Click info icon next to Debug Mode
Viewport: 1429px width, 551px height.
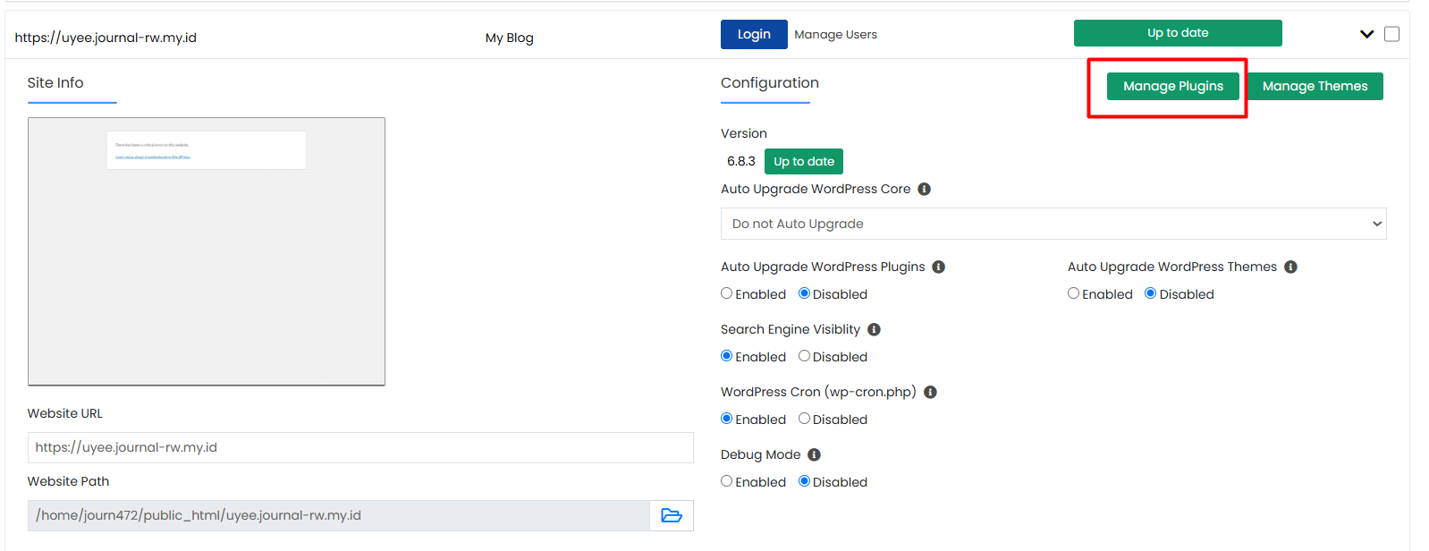814,454
